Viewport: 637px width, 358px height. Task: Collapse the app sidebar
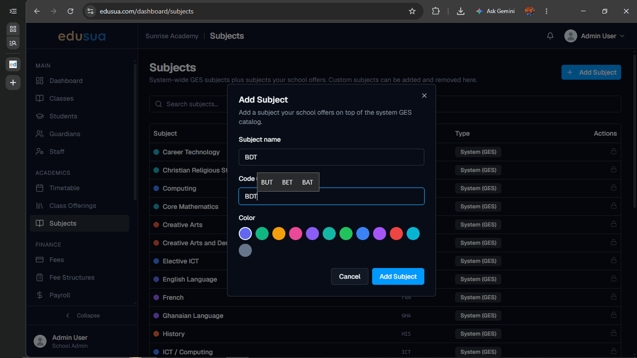(82, 316)
